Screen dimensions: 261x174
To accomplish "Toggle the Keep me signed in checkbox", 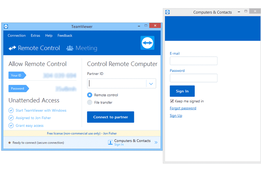I will click(x=172, y=101).
